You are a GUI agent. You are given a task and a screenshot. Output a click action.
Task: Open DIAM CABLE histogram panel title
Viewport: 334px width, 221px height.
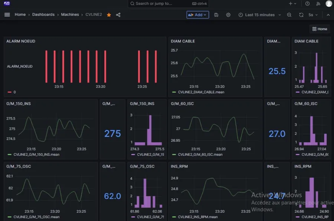coord(306,41)
